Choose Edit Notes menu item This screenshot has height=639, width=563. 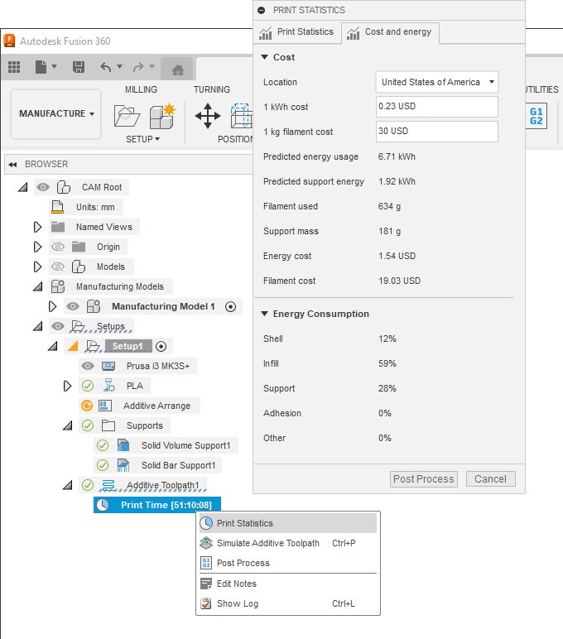click(288, 584)
